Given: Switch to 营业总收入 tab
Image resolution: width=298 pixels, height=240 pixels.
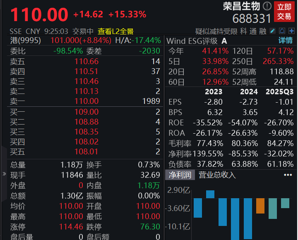Looking at the screenshot, I should [217, 175].
